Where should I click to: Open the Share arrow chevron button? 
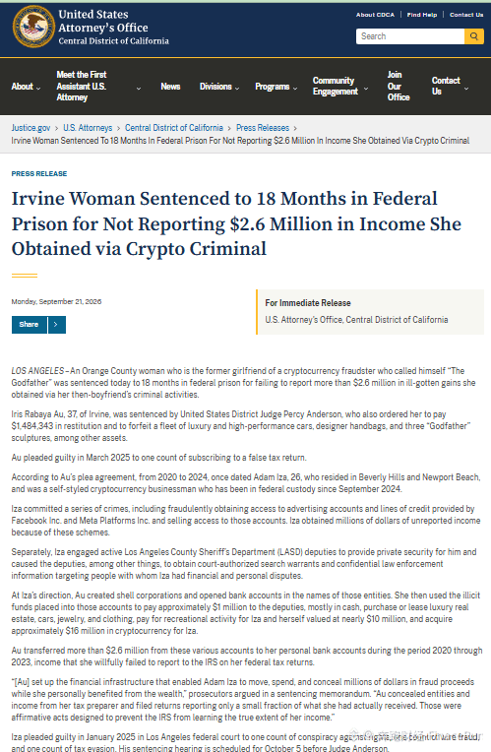click(x=56, y=325)
